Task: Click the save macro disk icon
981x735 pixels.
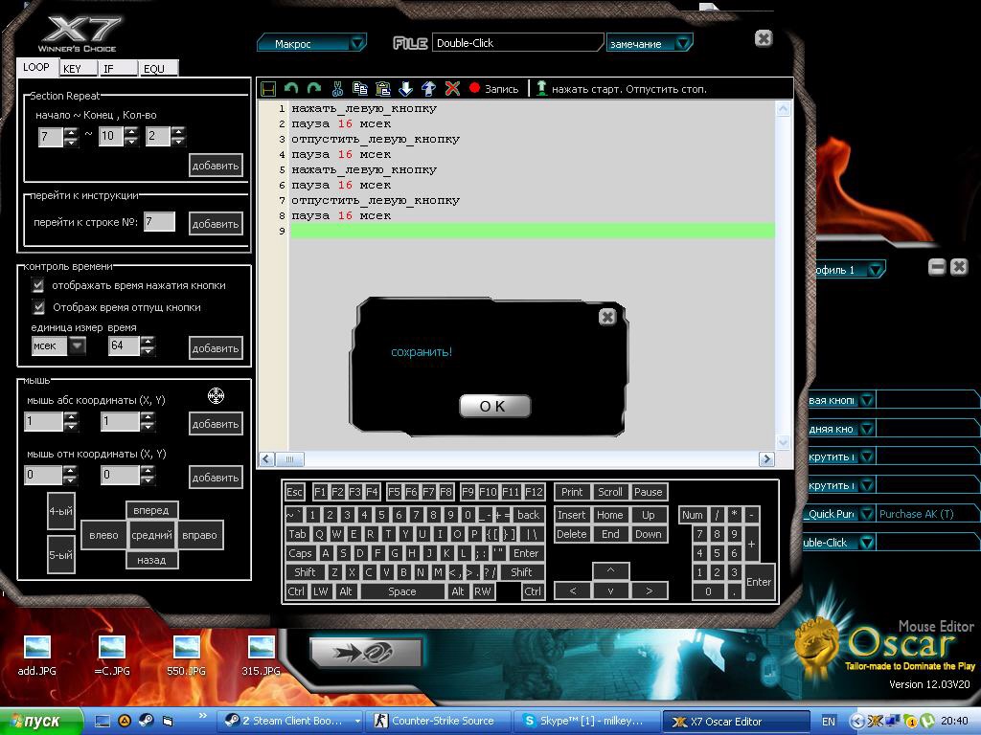Action: [x=268, y=89]
